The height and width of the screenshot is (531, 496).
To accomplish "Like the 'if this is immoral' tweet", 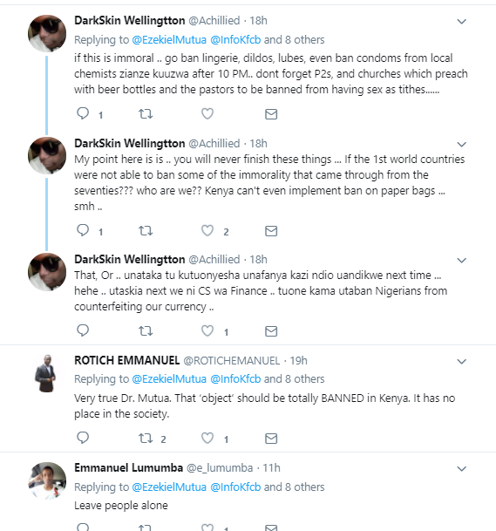I will pos(207,113).
